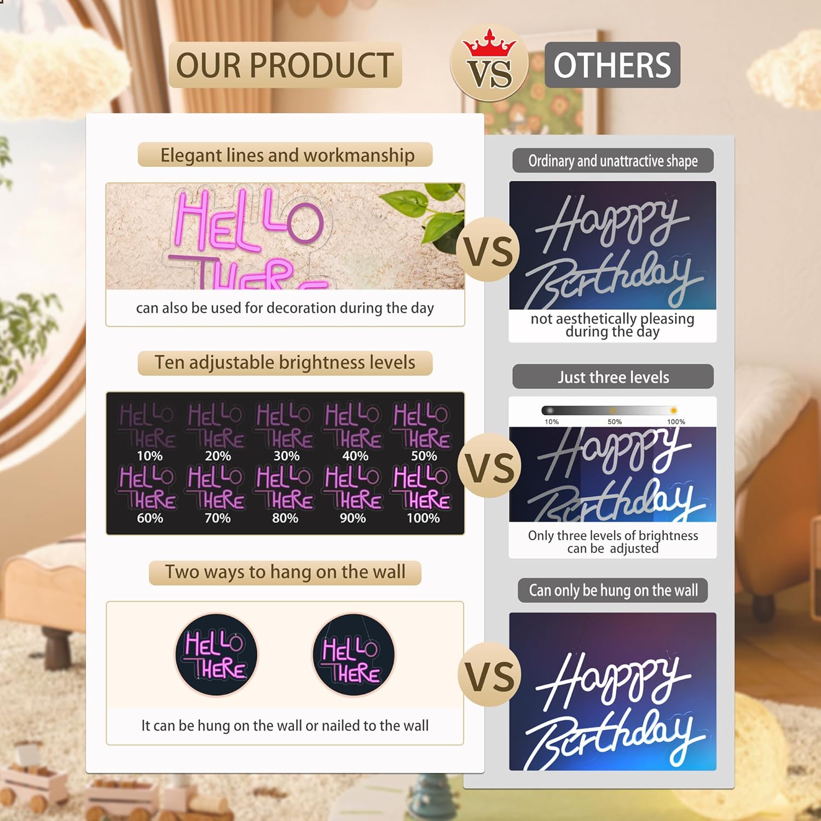Select the OUR PRODUCT header label
The height and width of the screenshot is (821, 821).
[285, 65]
